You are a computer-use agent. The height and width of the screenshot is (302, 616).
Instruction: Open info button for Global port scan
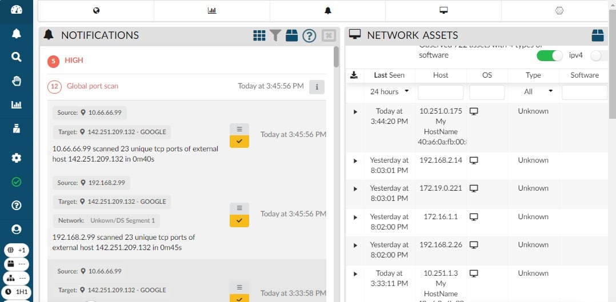[x=317, y=87]
